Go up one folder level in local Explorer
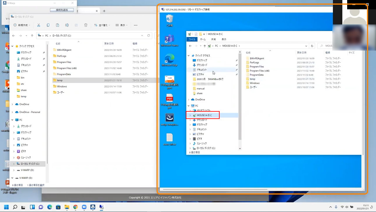Image resolution: width=376 pixels, height=212 pixels. pyautogui.click(x=32, y=35)
